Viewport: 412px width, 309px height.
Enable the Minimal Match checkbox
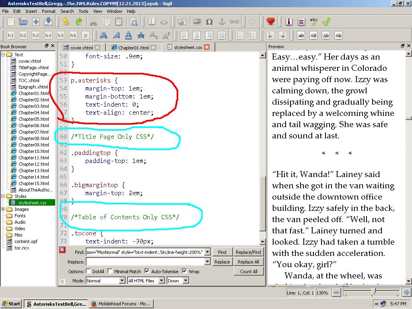click(x=110, y=271)
